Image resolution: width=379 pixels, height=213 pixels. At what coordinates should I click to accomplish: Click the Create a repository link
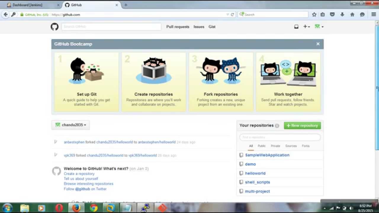(x=79, y=174)
